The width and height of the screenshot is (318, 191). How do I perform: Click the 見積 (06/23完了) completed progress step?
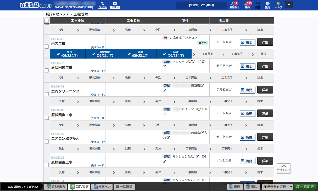[138, 54]
